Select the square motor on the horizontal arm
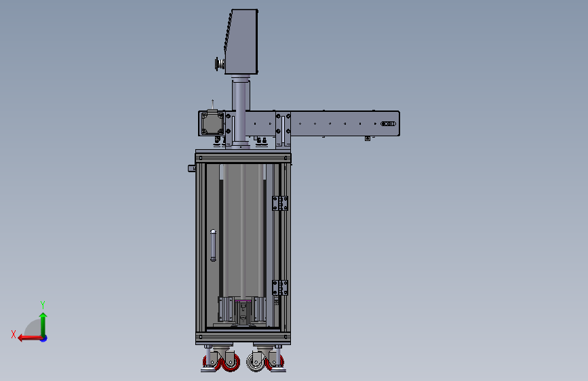The width and height of the screenshot is (588, 381). 213,123
